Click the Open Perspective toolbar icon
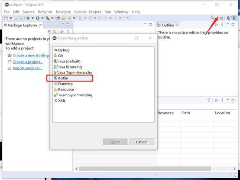The height and width of the screenshot is (180, 240). (221, 18)
